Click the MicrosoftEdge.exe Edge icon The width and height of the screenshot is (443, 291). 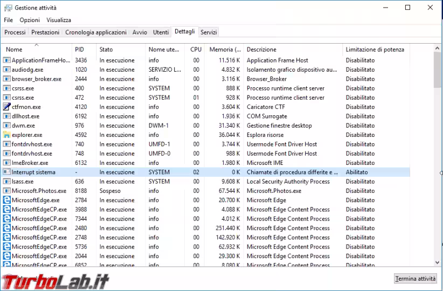7,200
